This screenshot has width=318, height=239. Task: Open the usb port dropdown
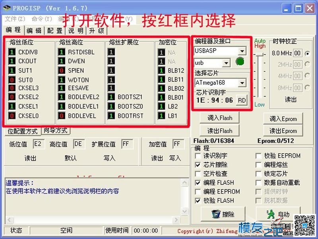point(226,63)
